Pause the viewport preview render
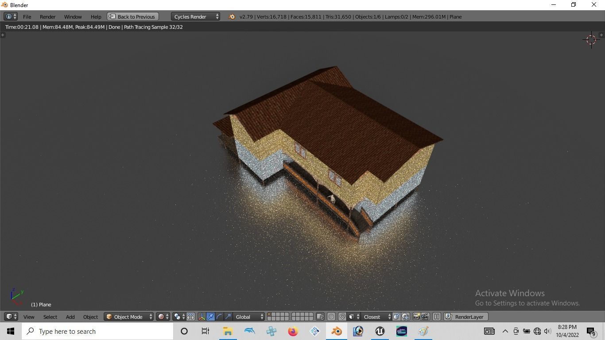 pyautogui.click(x=437, y=317)
